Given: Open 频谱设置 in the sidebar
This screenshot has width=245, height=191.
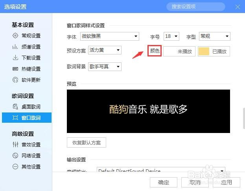Looking at the screenshot, I should (x=27, y=47).
